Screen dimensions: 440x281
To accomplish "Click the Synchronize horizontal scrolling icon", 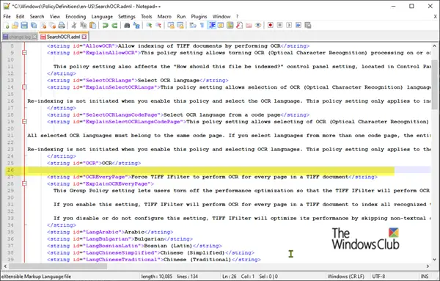I will pos(180,25).
